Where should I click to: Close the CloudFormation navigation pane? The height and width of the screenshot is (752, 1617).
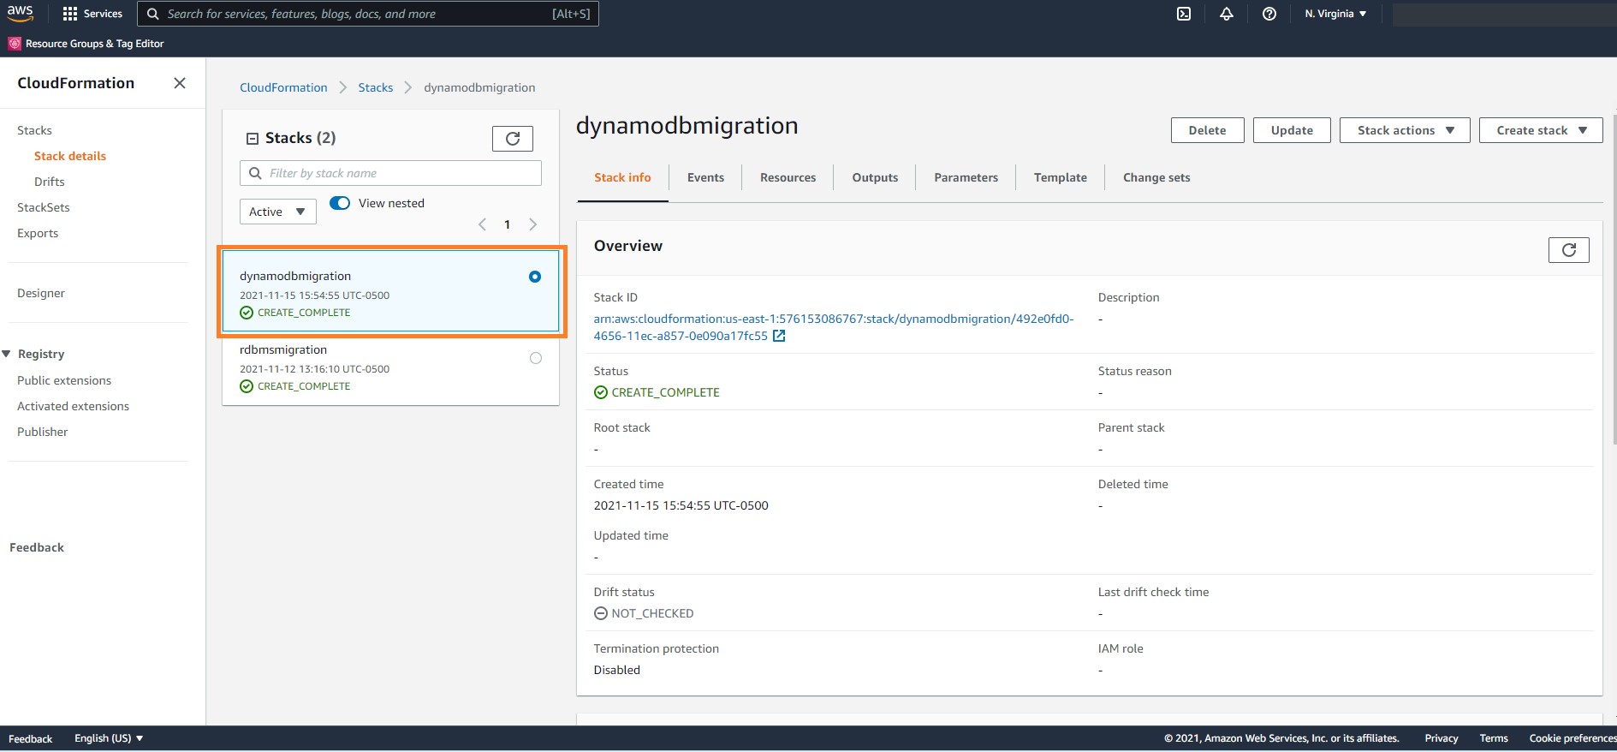180,83
